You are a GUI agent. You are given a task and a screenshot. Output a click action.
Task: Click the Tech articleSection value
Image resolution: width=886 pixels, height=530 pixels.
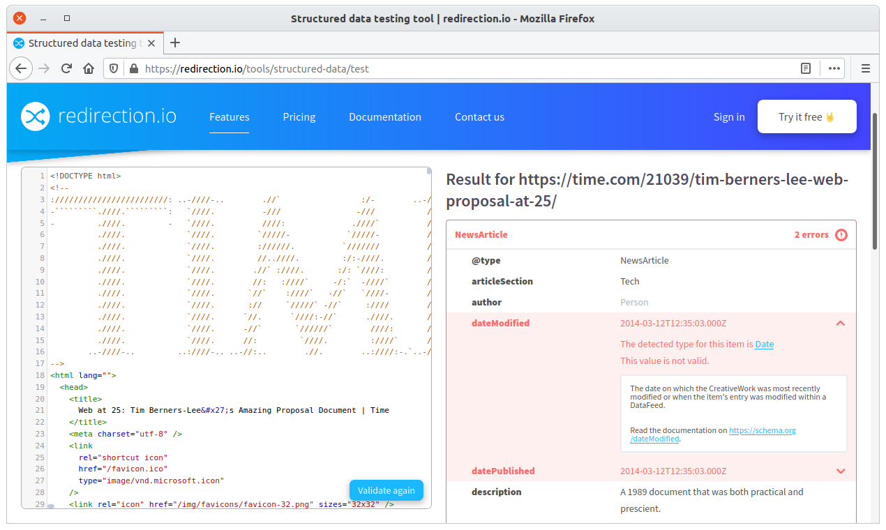[630, 281]
